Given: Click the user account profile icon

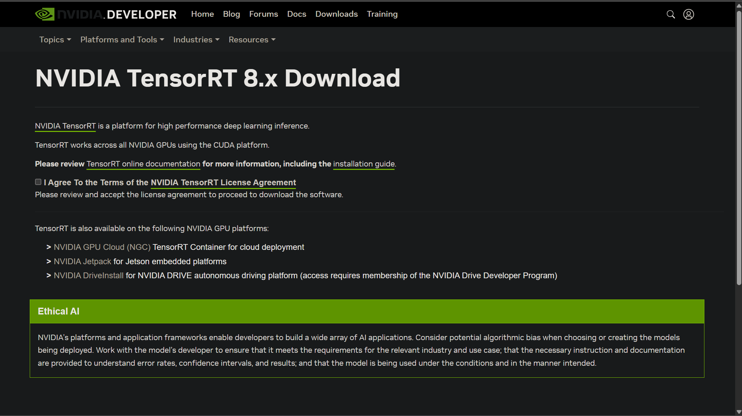Looking at the screenshot, I should [688, 14].
